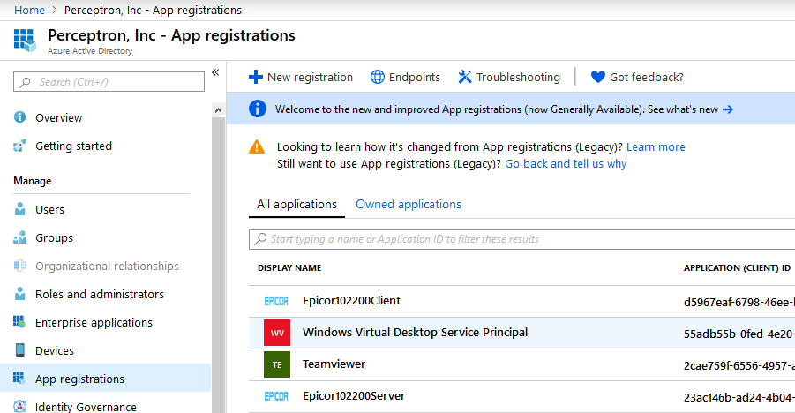This screenshot has width=795, height=413.
Task: Click the Identity Governance icon
Action: pyautogui.click(x=19, y=407)
